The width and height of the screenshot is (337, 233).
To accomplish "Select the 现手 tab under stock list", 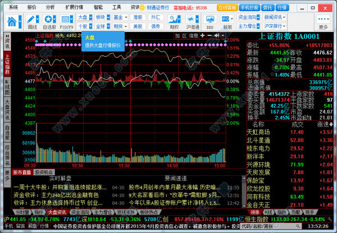I will (309, 212).
